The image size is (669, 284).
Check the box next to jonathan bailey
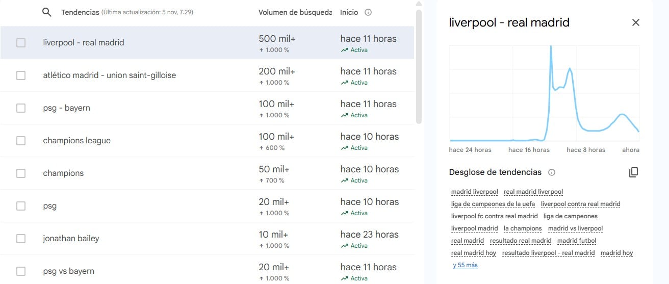(x=21, y=239)
